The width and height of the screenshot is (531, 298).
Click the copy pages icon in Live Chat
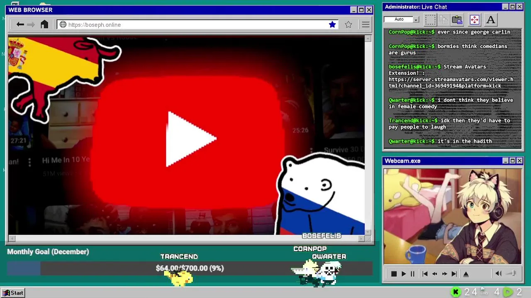443,19
